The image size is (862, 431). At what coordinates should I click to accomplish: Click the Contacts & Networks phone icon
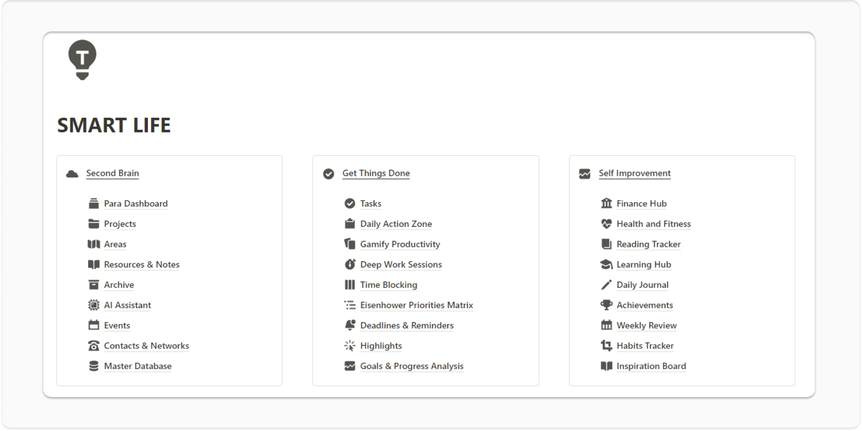point(93,346)
